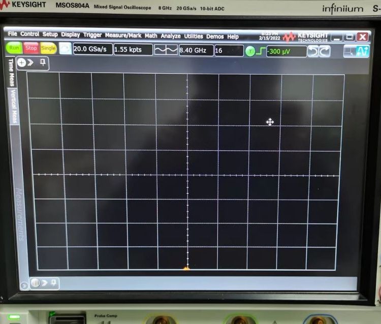Trigger a Single acquisition

point(48,48)
